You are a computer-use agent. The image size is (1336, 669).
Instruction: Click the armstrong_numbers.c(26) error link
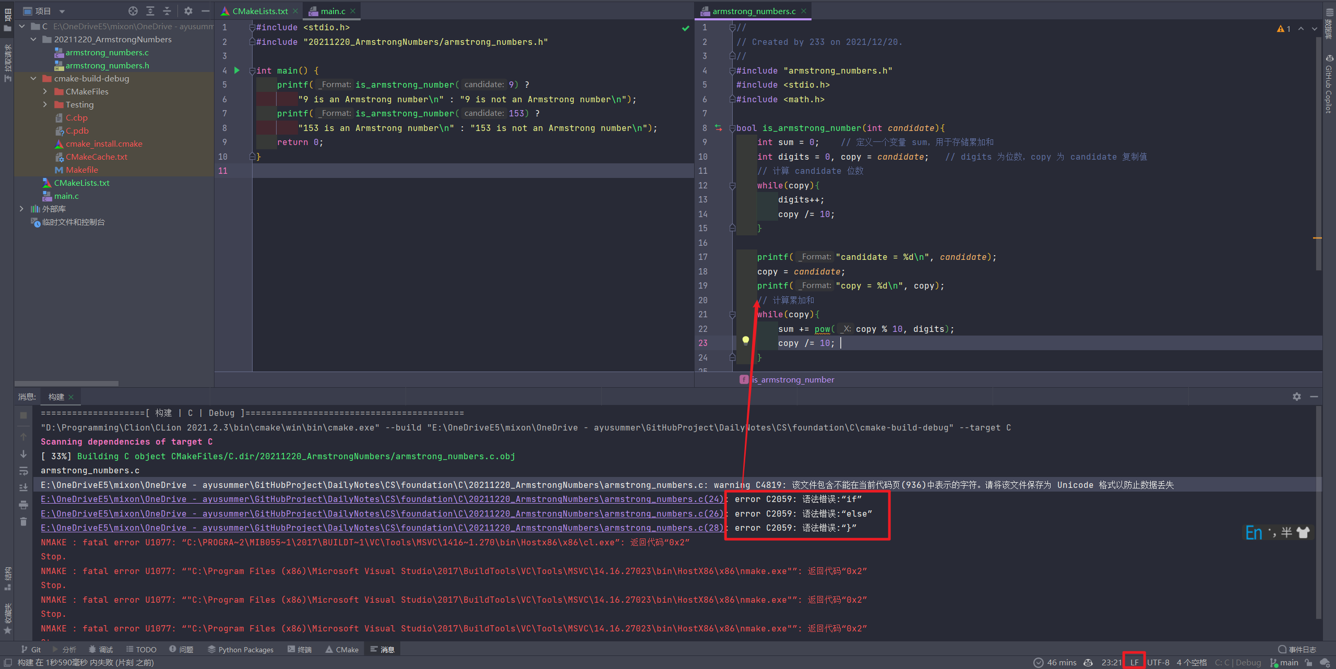(x=383, y=514)
